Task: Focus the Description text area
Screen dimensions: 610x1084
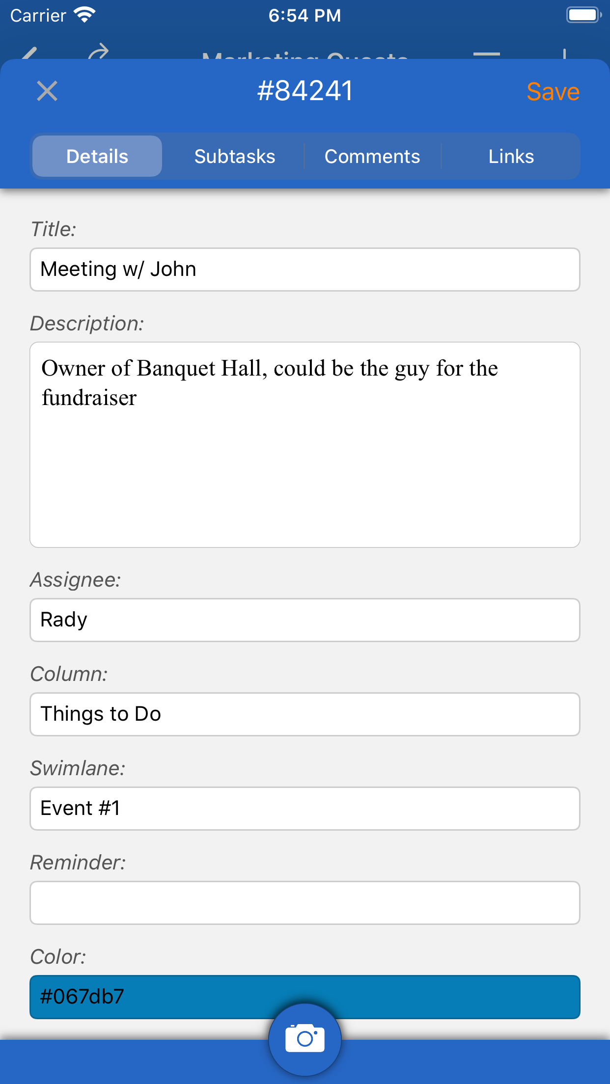Action: tap(305, 444)
